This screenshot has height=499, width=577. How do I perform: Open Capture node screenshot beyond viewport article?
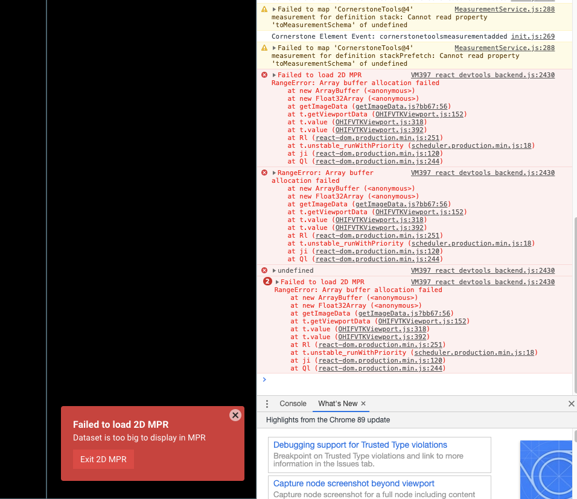click(354, 483)
